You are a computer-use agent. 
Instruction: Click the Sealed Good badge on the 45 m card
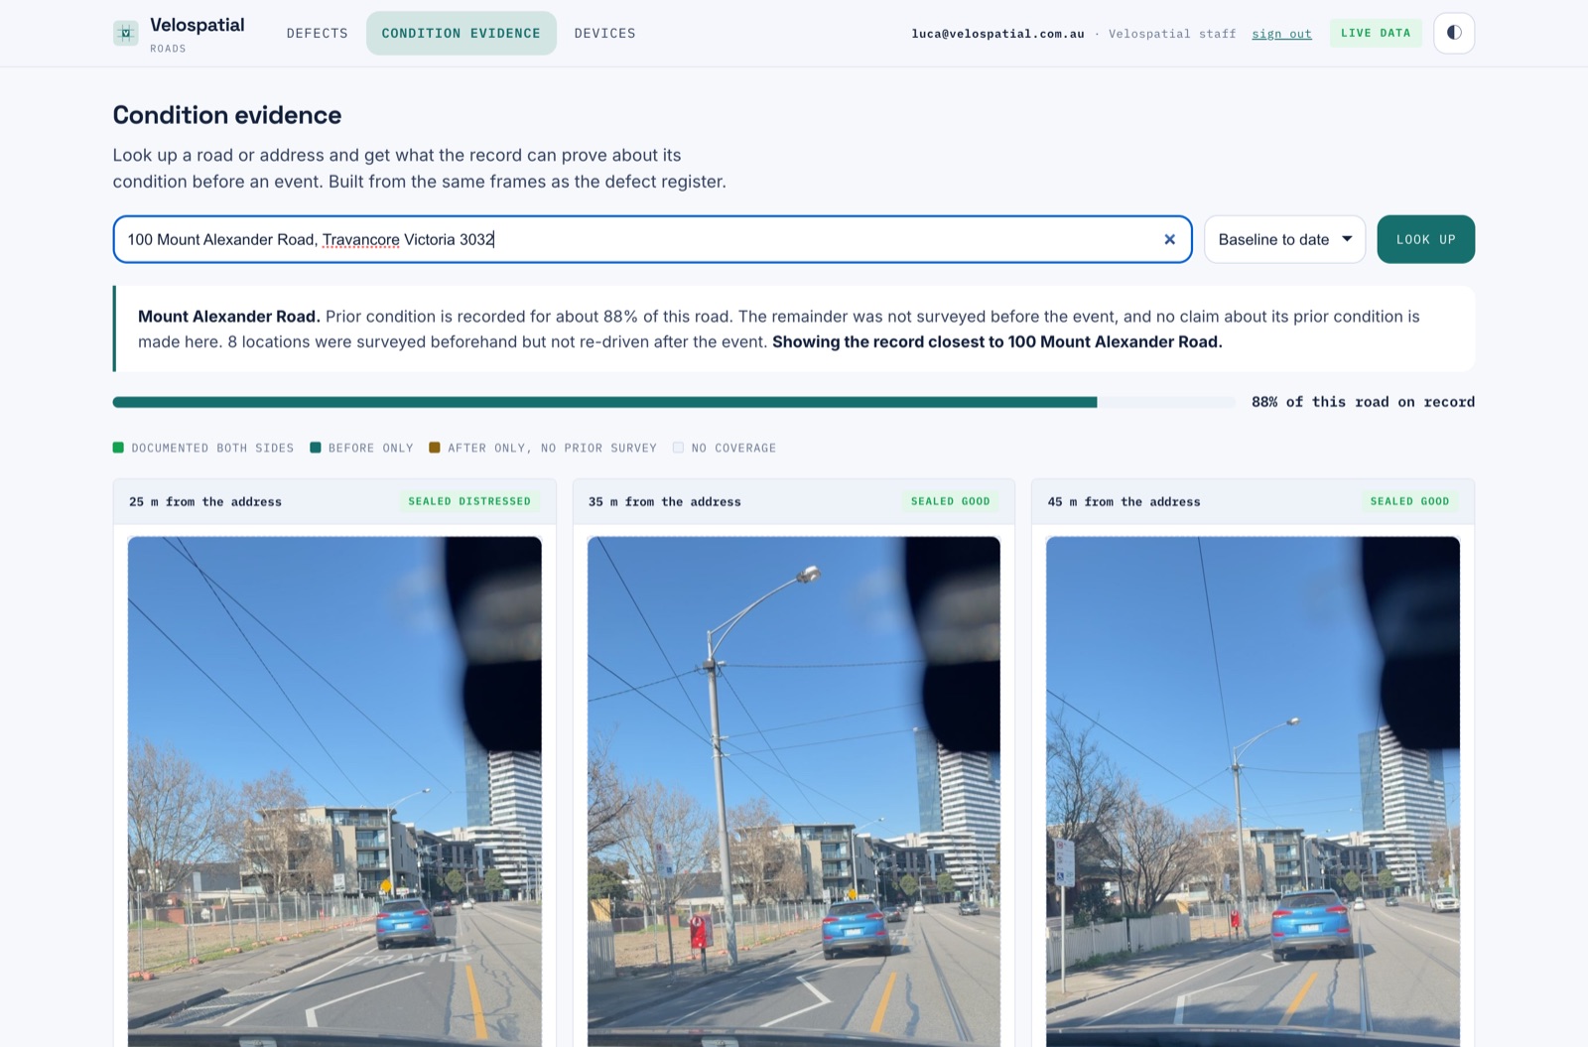click(x=1409, y=501)
